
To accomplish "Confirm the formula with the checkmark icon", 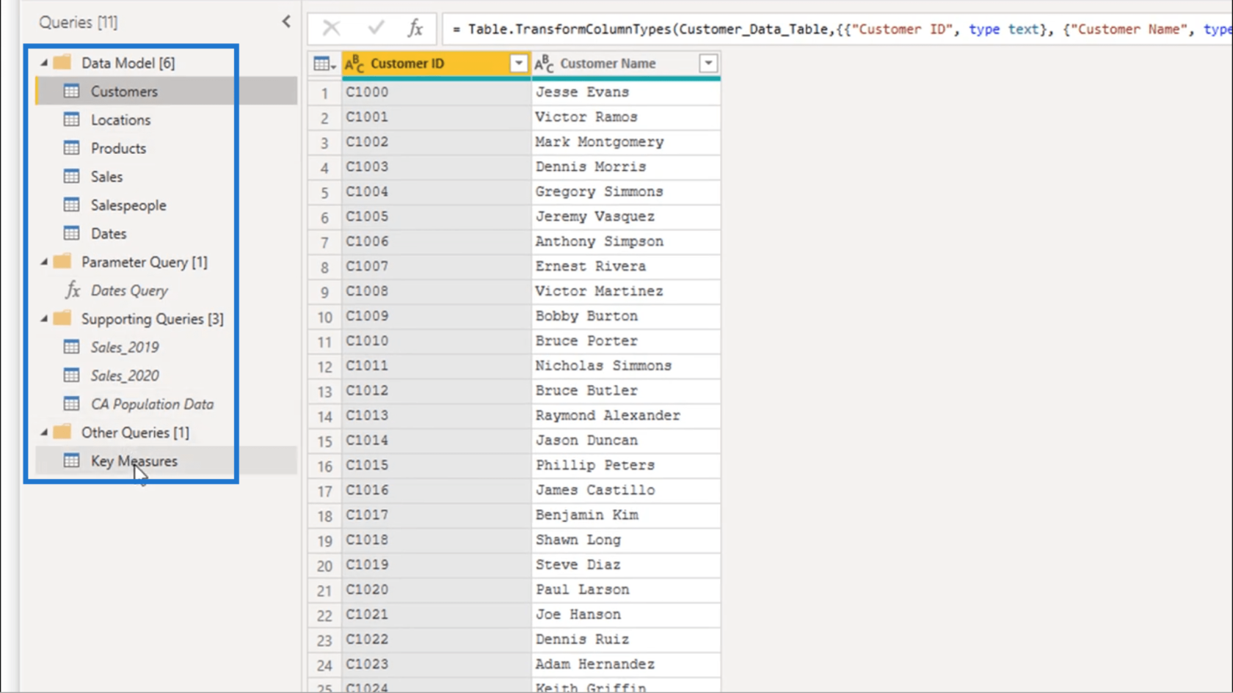I will (x=377, y=29).
